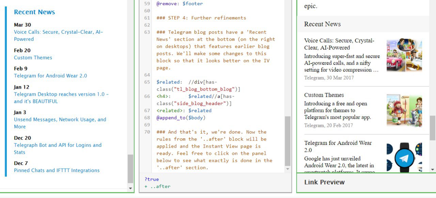
Task: Open the 'Custom Themes' link in left panel
Action: coord(33,57)
